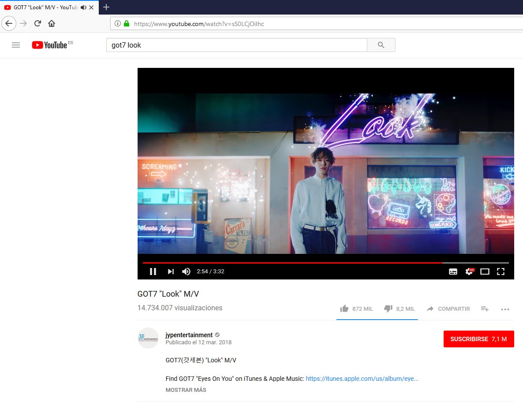Pause the video

153,272
